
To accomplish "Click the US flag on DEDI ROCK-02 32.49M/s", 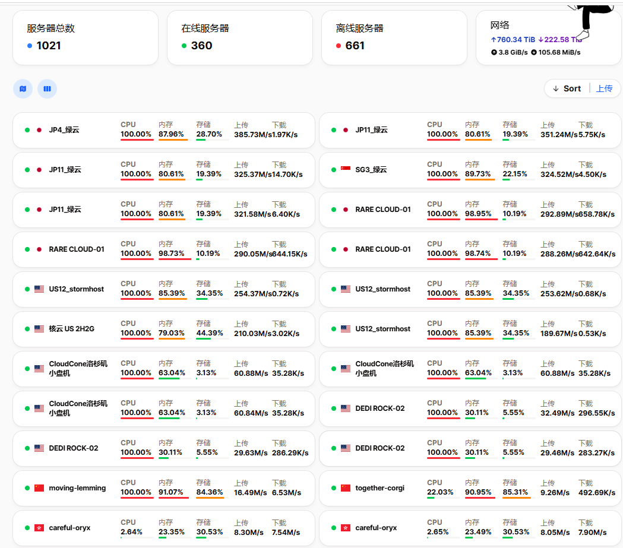I will [346, 408].
